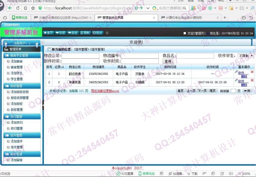Click pencil edit icon in 韵达快递 row

[x=236, y=72]
